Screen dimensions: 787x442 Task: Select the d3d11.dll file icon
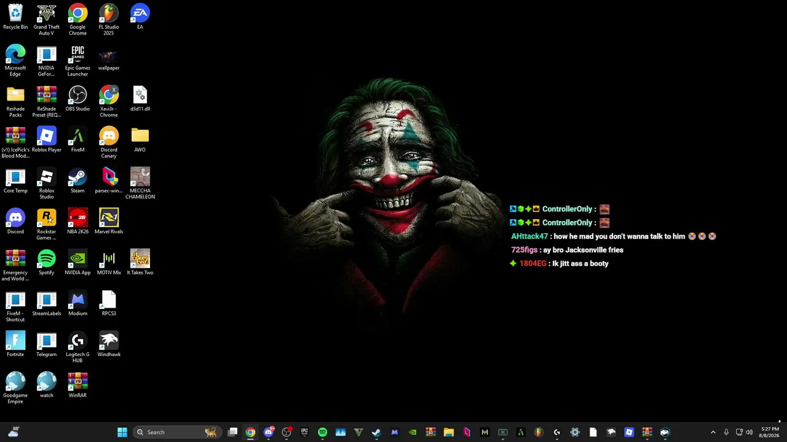(x=140, y=99)
